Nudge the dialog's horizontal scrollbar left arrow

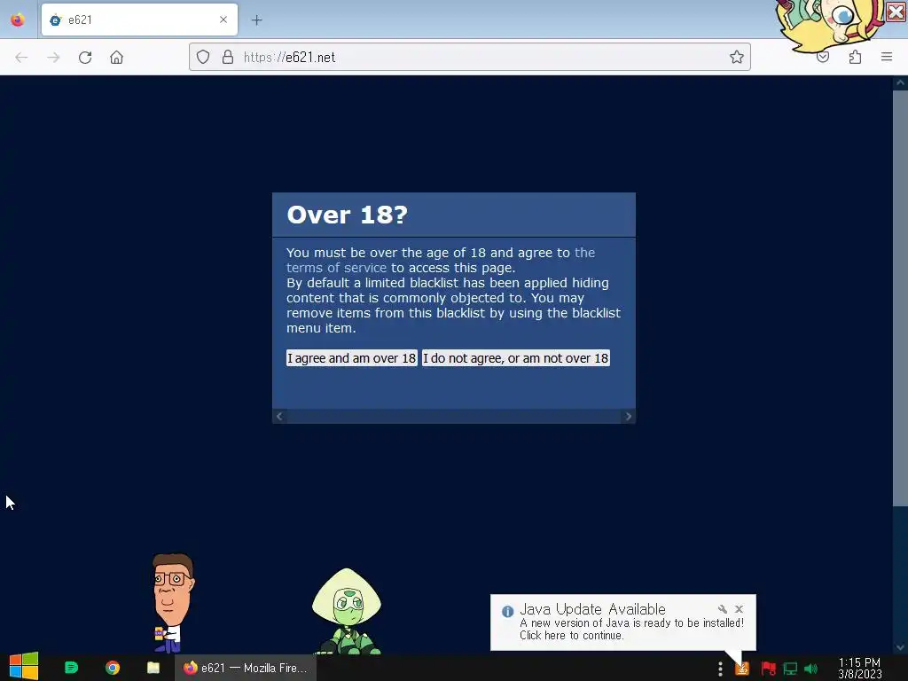[279, 417]
